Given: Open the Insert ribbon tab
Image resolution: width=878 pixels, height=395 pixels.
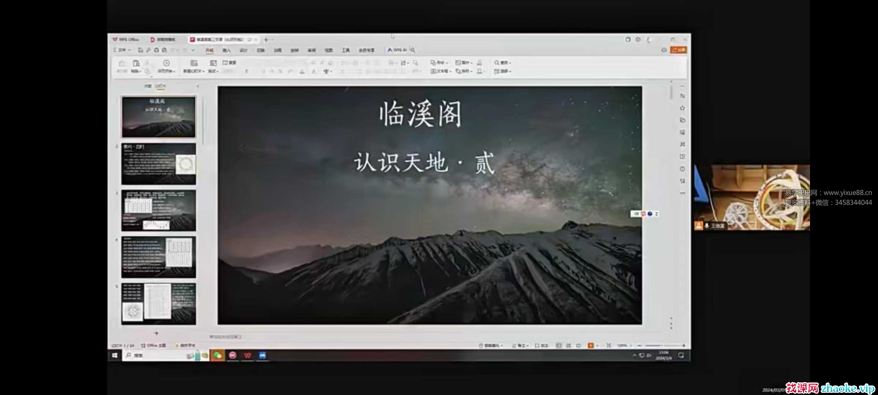Looking at the screenshot, I should pos(226,50).
